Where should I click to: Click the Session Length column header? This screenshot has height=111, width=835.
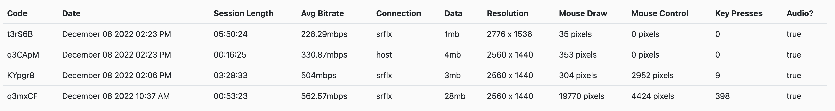(243, 13)
